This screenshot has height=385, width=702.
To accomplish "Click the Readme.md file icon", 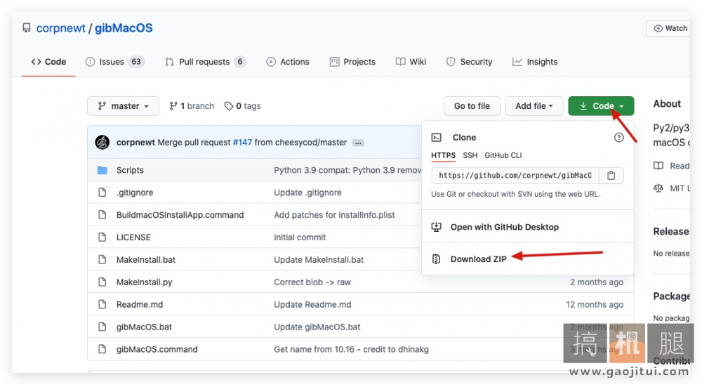I will (102, 305).
